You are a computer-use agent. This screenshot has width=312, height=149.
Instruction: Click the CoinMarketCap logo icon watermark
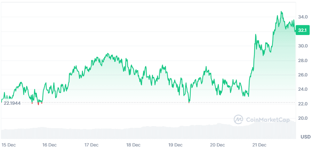pyautogui.click(x=239, y=120)
